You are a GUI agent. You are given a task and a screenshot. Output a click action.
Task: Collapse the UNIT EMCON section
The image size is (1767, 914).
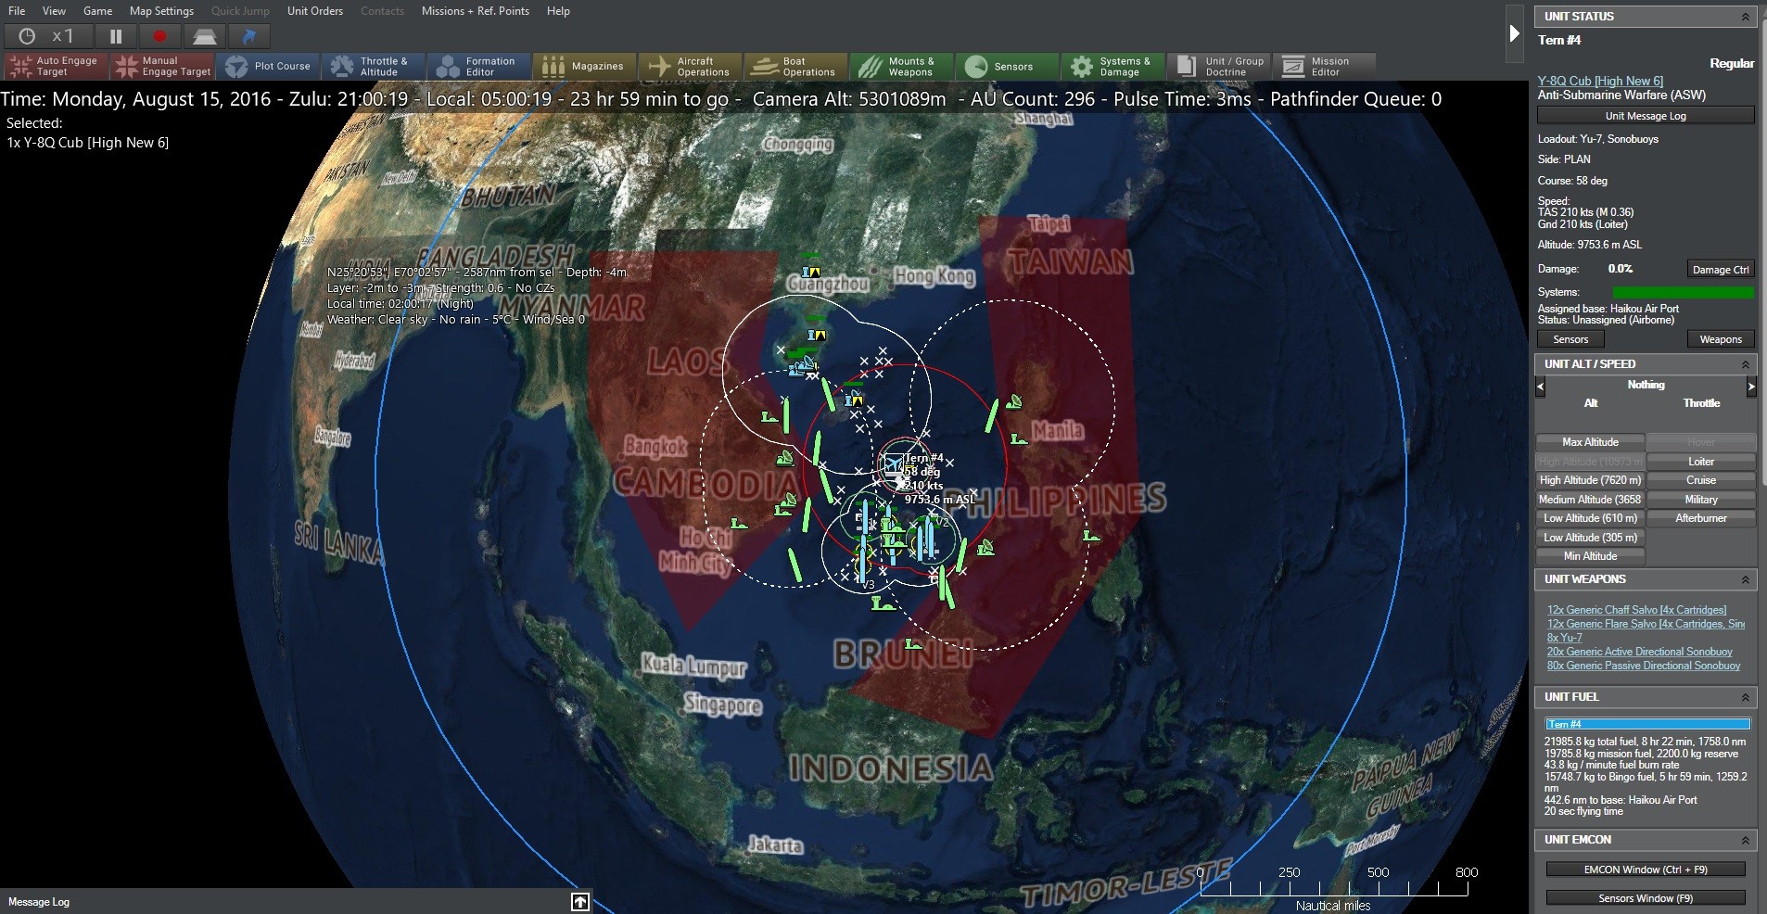pos(1747,839)
